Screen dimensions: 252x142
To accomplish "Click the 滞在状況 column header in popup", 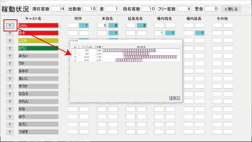I will 141,47.
